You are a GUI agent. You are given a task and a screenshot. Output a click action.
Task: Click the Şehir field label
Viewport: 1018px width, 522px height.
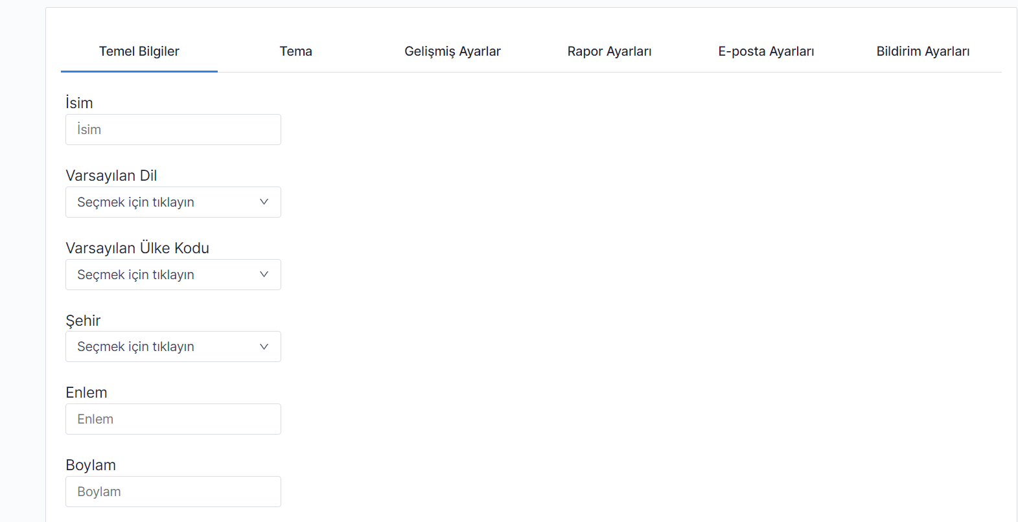83,321
